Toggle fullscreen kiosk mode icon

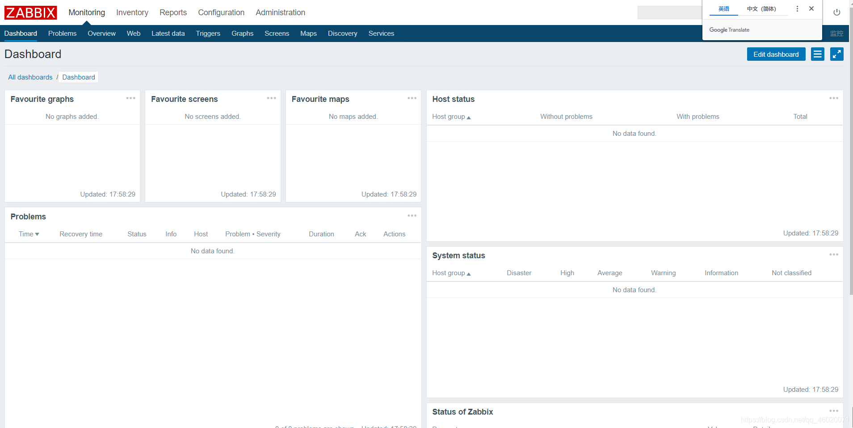click(x=837, y=54)
